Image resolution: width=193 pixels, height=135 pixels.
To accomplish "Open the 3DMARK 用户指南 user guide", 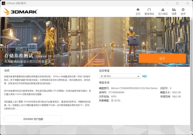I will click(x=33, y=119).
